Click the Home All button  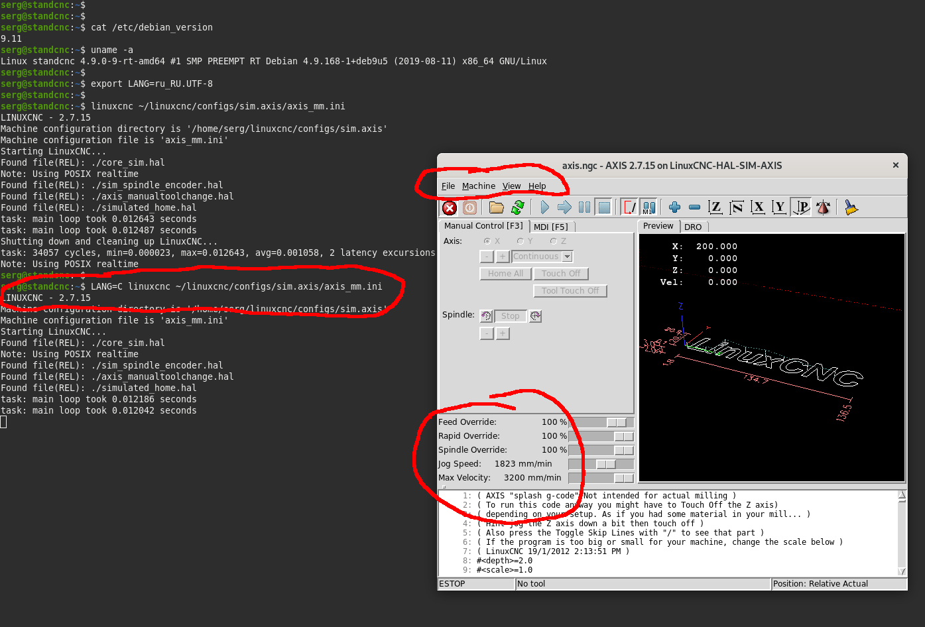pos(505,274)
